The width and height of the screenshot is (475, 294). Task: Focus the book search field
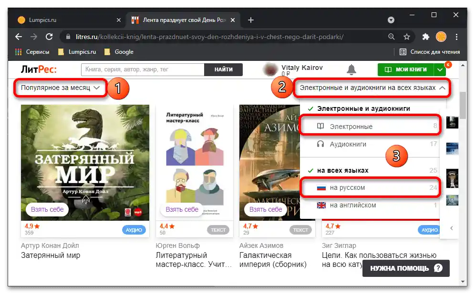coord(143,69)
